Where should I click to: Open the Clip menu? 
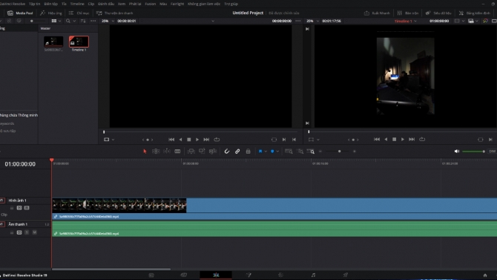(x=91, y=4)
